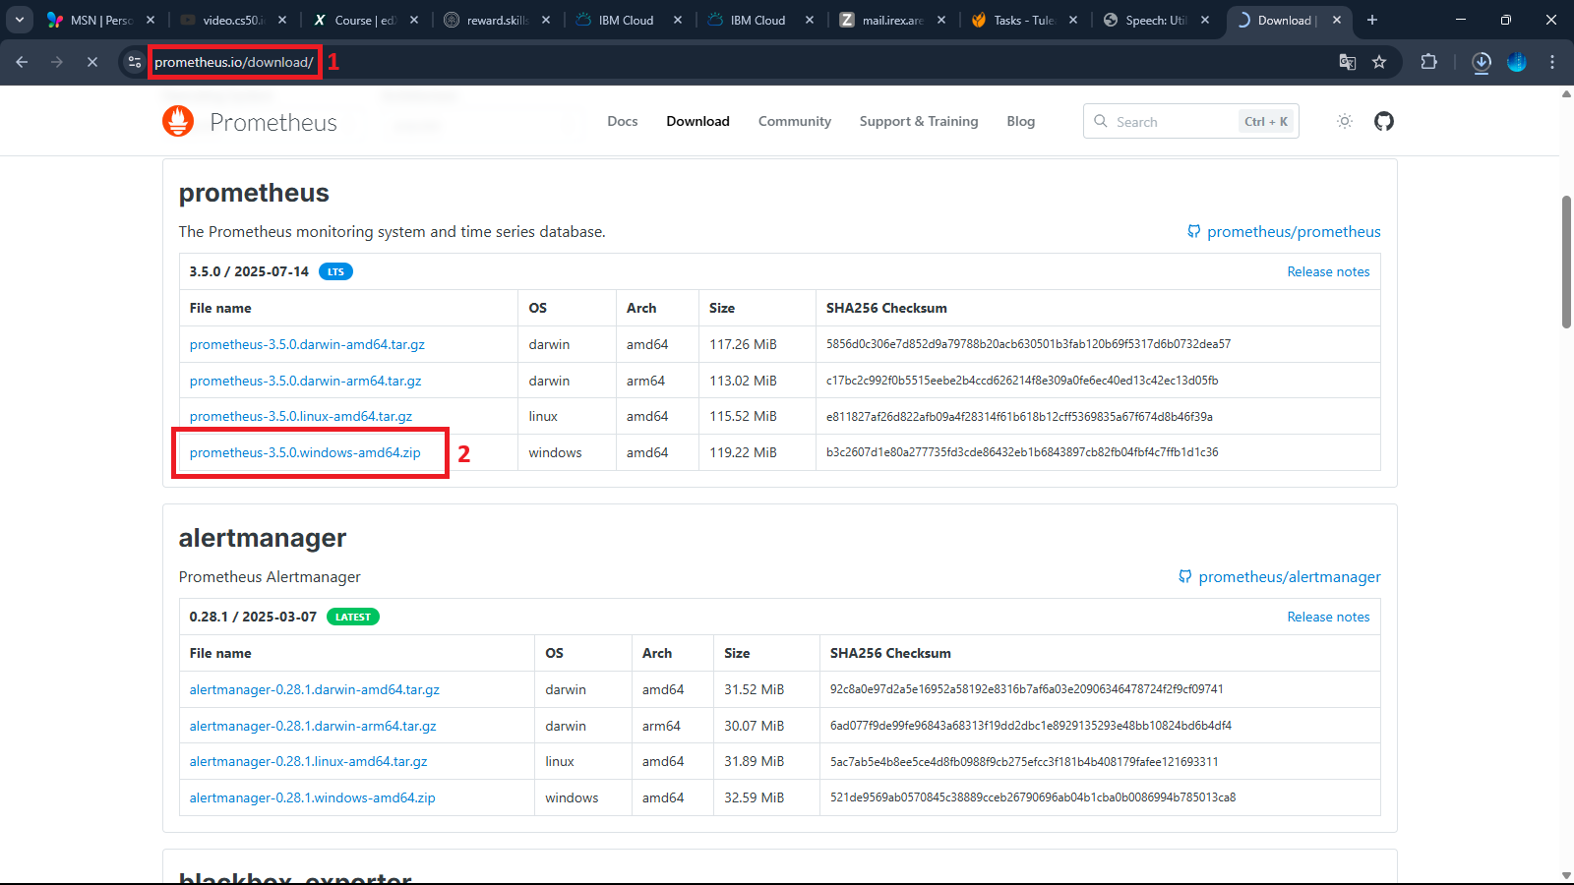Open the prometheus/prometheus repository link
This screenshot has height=885, width=1574.
(x=1284, y=232)
